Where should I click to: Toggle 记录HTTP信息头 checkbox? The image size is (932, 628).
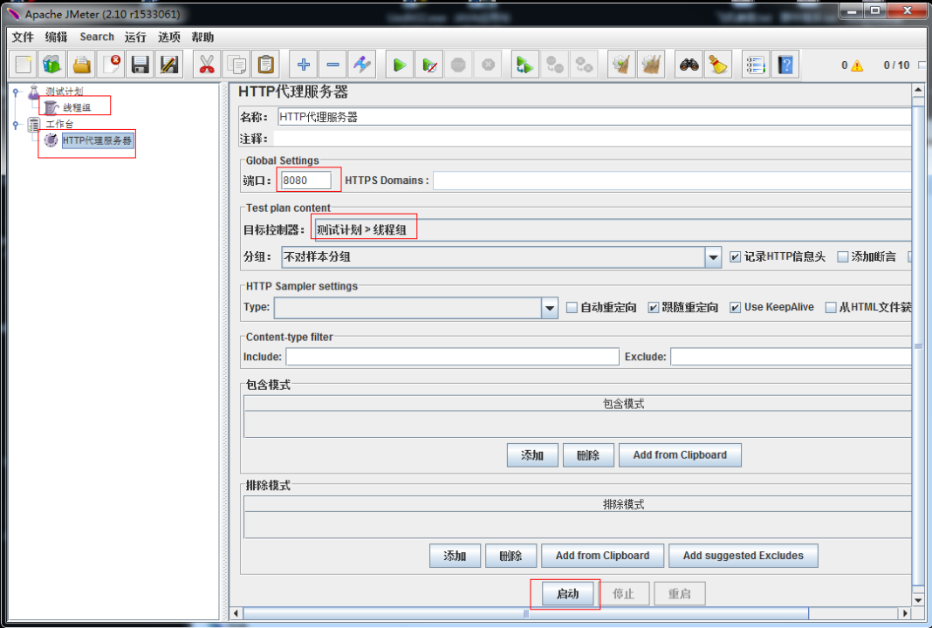click(736, 256)
